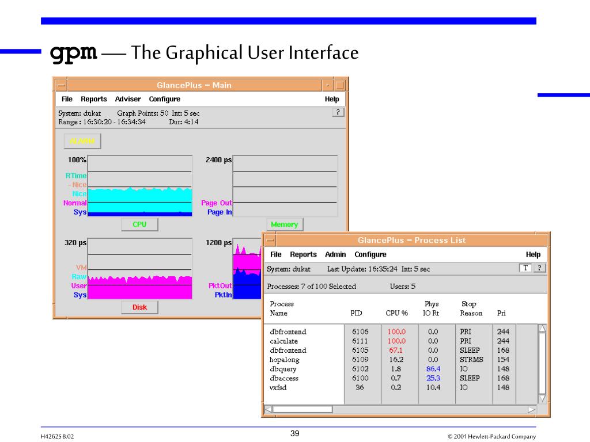Click the 'Last Update: 16:35:24' text
This screenshot has height=442, width=590.
pyautogui.click(x=362, y=269)
